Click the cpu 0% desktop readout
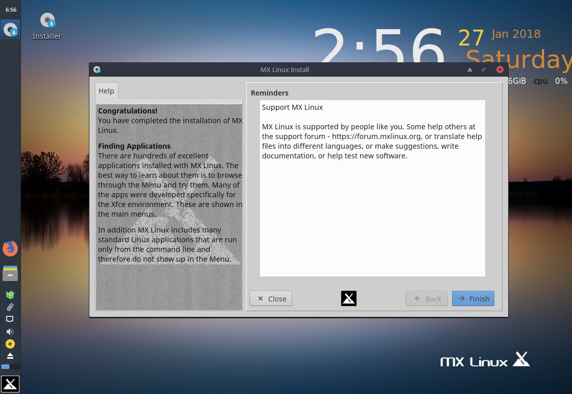The image size is (572, 394). point(550,81)
